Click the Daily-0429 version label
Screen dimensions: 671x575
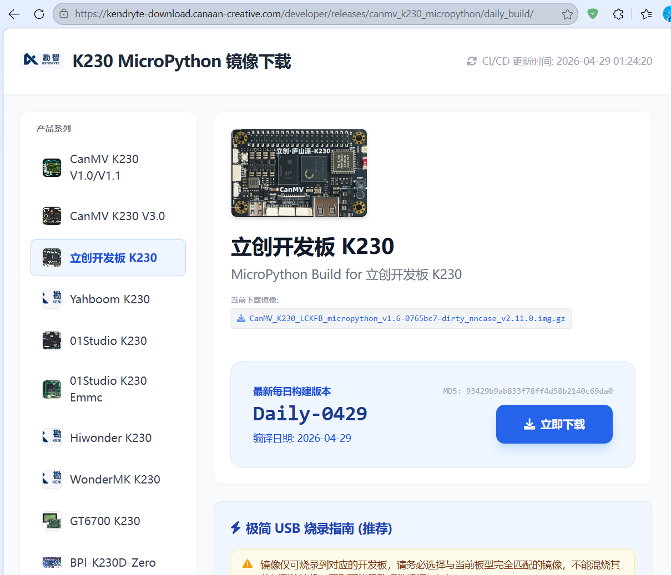(310, 414)
